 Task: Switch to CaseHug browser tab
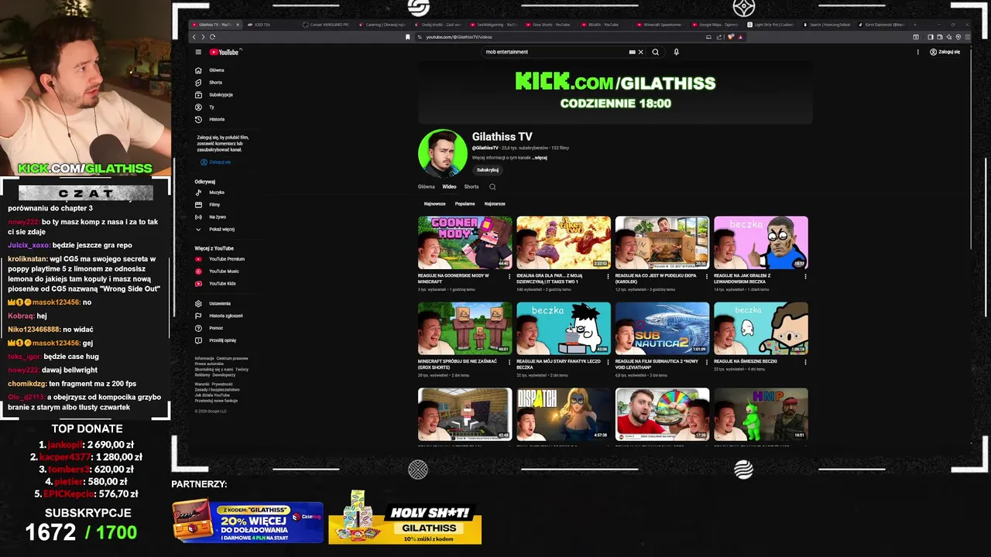(382, 25)
